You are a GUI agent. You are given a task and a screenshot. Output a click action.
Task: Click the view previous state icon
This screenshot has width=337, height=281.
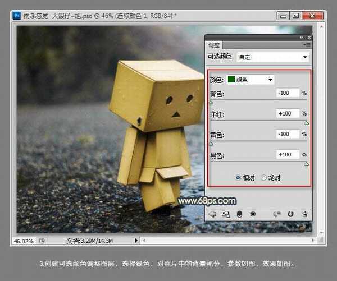pyautogui.click(x=276, y=214)
